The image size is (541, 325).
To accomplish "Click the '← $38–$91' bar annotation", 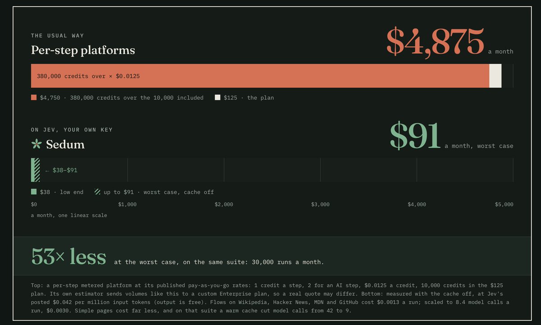I will click(61, 170).
